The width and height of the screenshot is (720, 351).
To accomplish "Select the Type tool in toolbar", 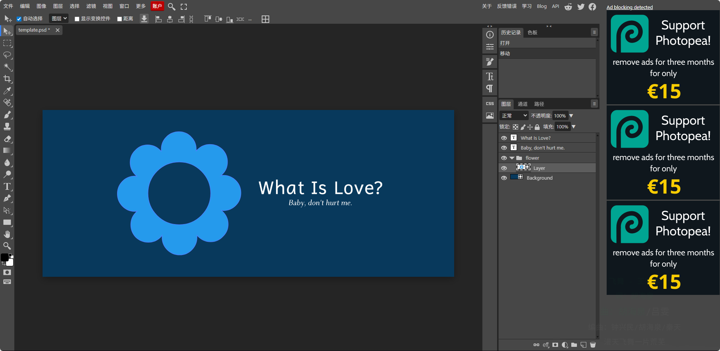I will click(7, 186).
